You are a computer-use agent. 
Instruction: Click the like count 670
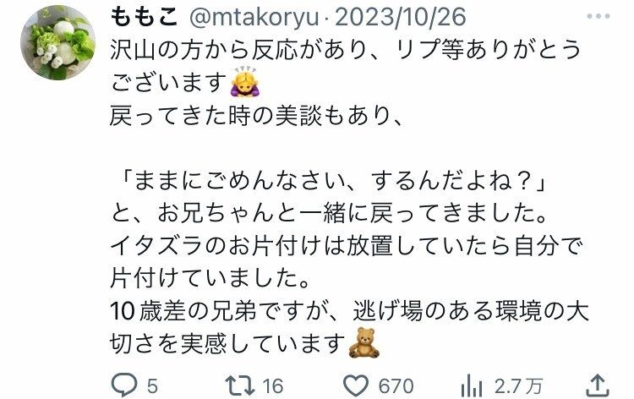[x=396, y=386]
